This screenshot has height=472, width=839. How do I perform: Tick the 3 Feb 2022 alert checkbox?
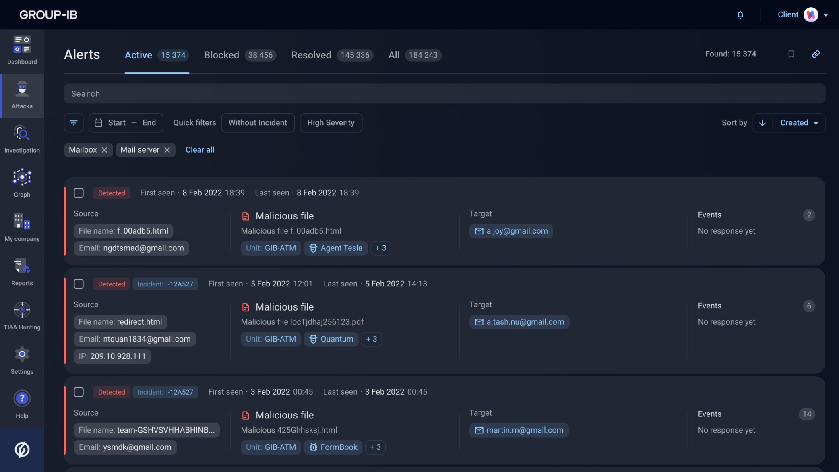pos(79,392)
